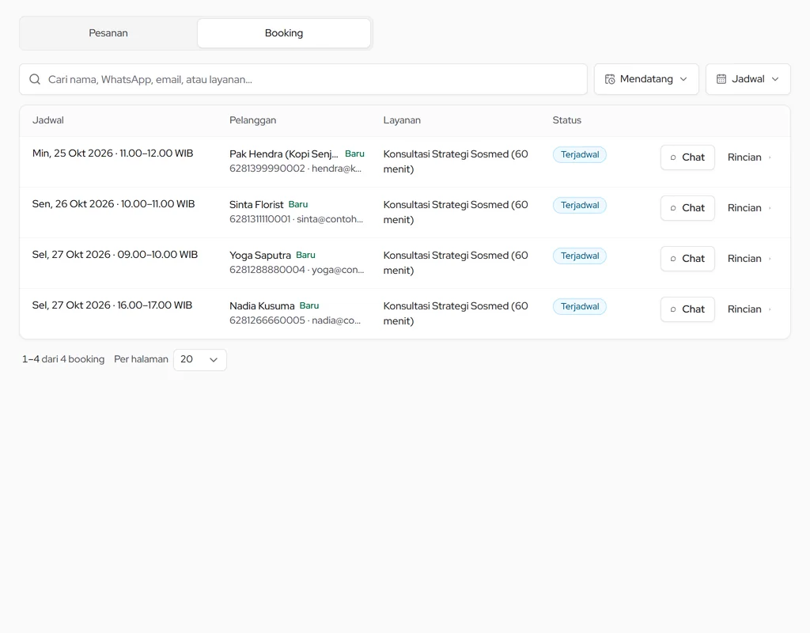This screenshot has height=633, width=810.
Task: Chat with Pak Hendra
Action: pyautogui.click(x=687, y=157)
